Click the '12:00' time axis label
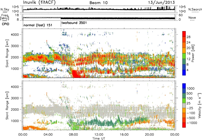 click(x=99, y=135)
